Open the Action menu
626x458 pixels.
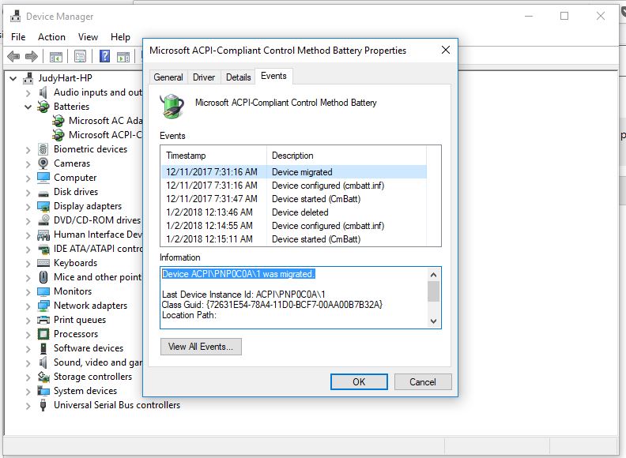pyautogui.click(x=51, y=37)
